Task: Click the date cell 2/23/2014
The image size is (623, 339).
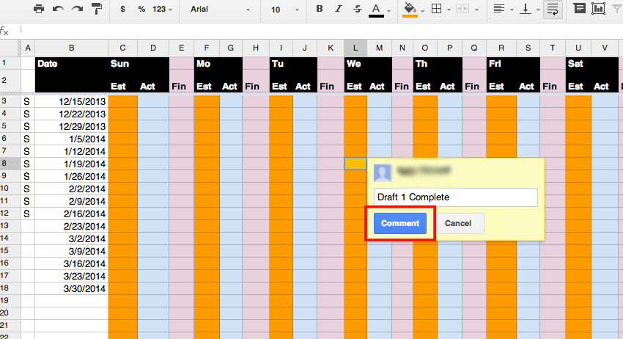Action: [72, 227]
